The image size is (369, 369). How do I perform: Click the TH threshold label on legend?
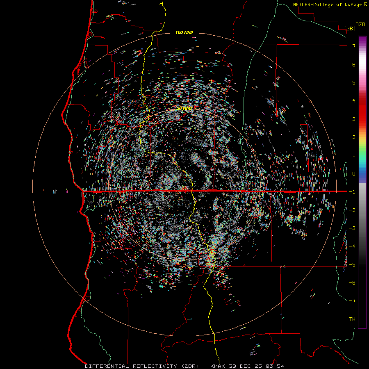pyautogui.click(x=352, y=319)
